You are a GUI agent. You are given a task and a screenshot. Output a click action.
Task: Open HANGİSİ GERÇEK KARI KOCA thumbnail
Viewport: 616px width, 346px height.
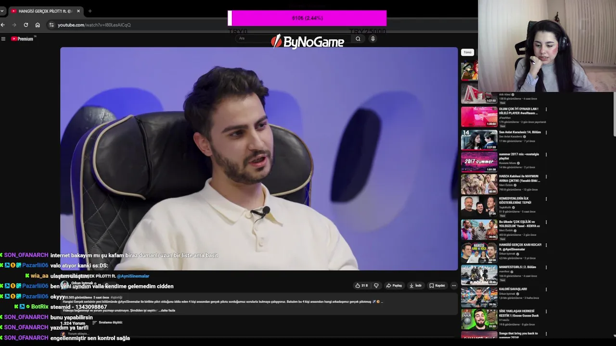pyautogui.click(x=479, y=253)
